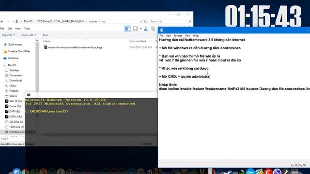Open the recent locations dropdown arrow
This screenshot has height=174, width=310.
pos(13,21)
